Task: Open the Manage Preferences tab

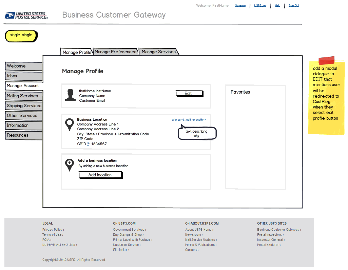Action: [x=115, y=52]
